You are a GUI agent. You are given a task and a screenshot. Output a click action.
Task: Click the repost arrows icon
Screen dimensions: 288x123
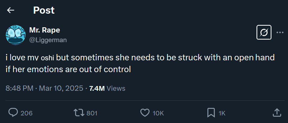pos(79,113)
